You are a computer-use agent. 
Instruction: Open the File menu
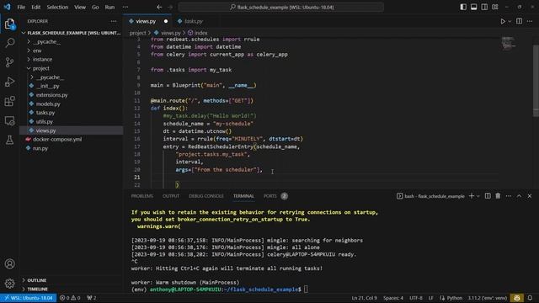tap(21, 7)
